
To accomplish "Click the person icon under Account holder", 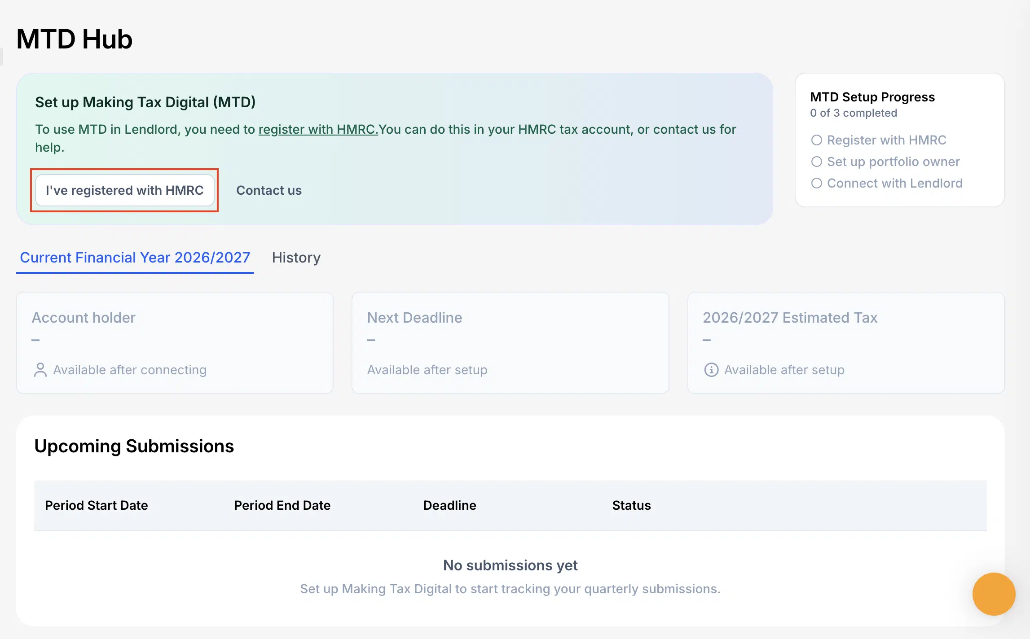I will 40,370.
